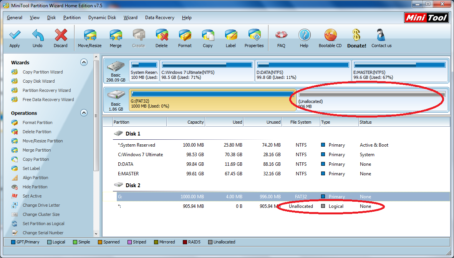The height and width of the screenshot is (258, 454).
Task: Open the Wizard menu
Action: pos(131,18)
